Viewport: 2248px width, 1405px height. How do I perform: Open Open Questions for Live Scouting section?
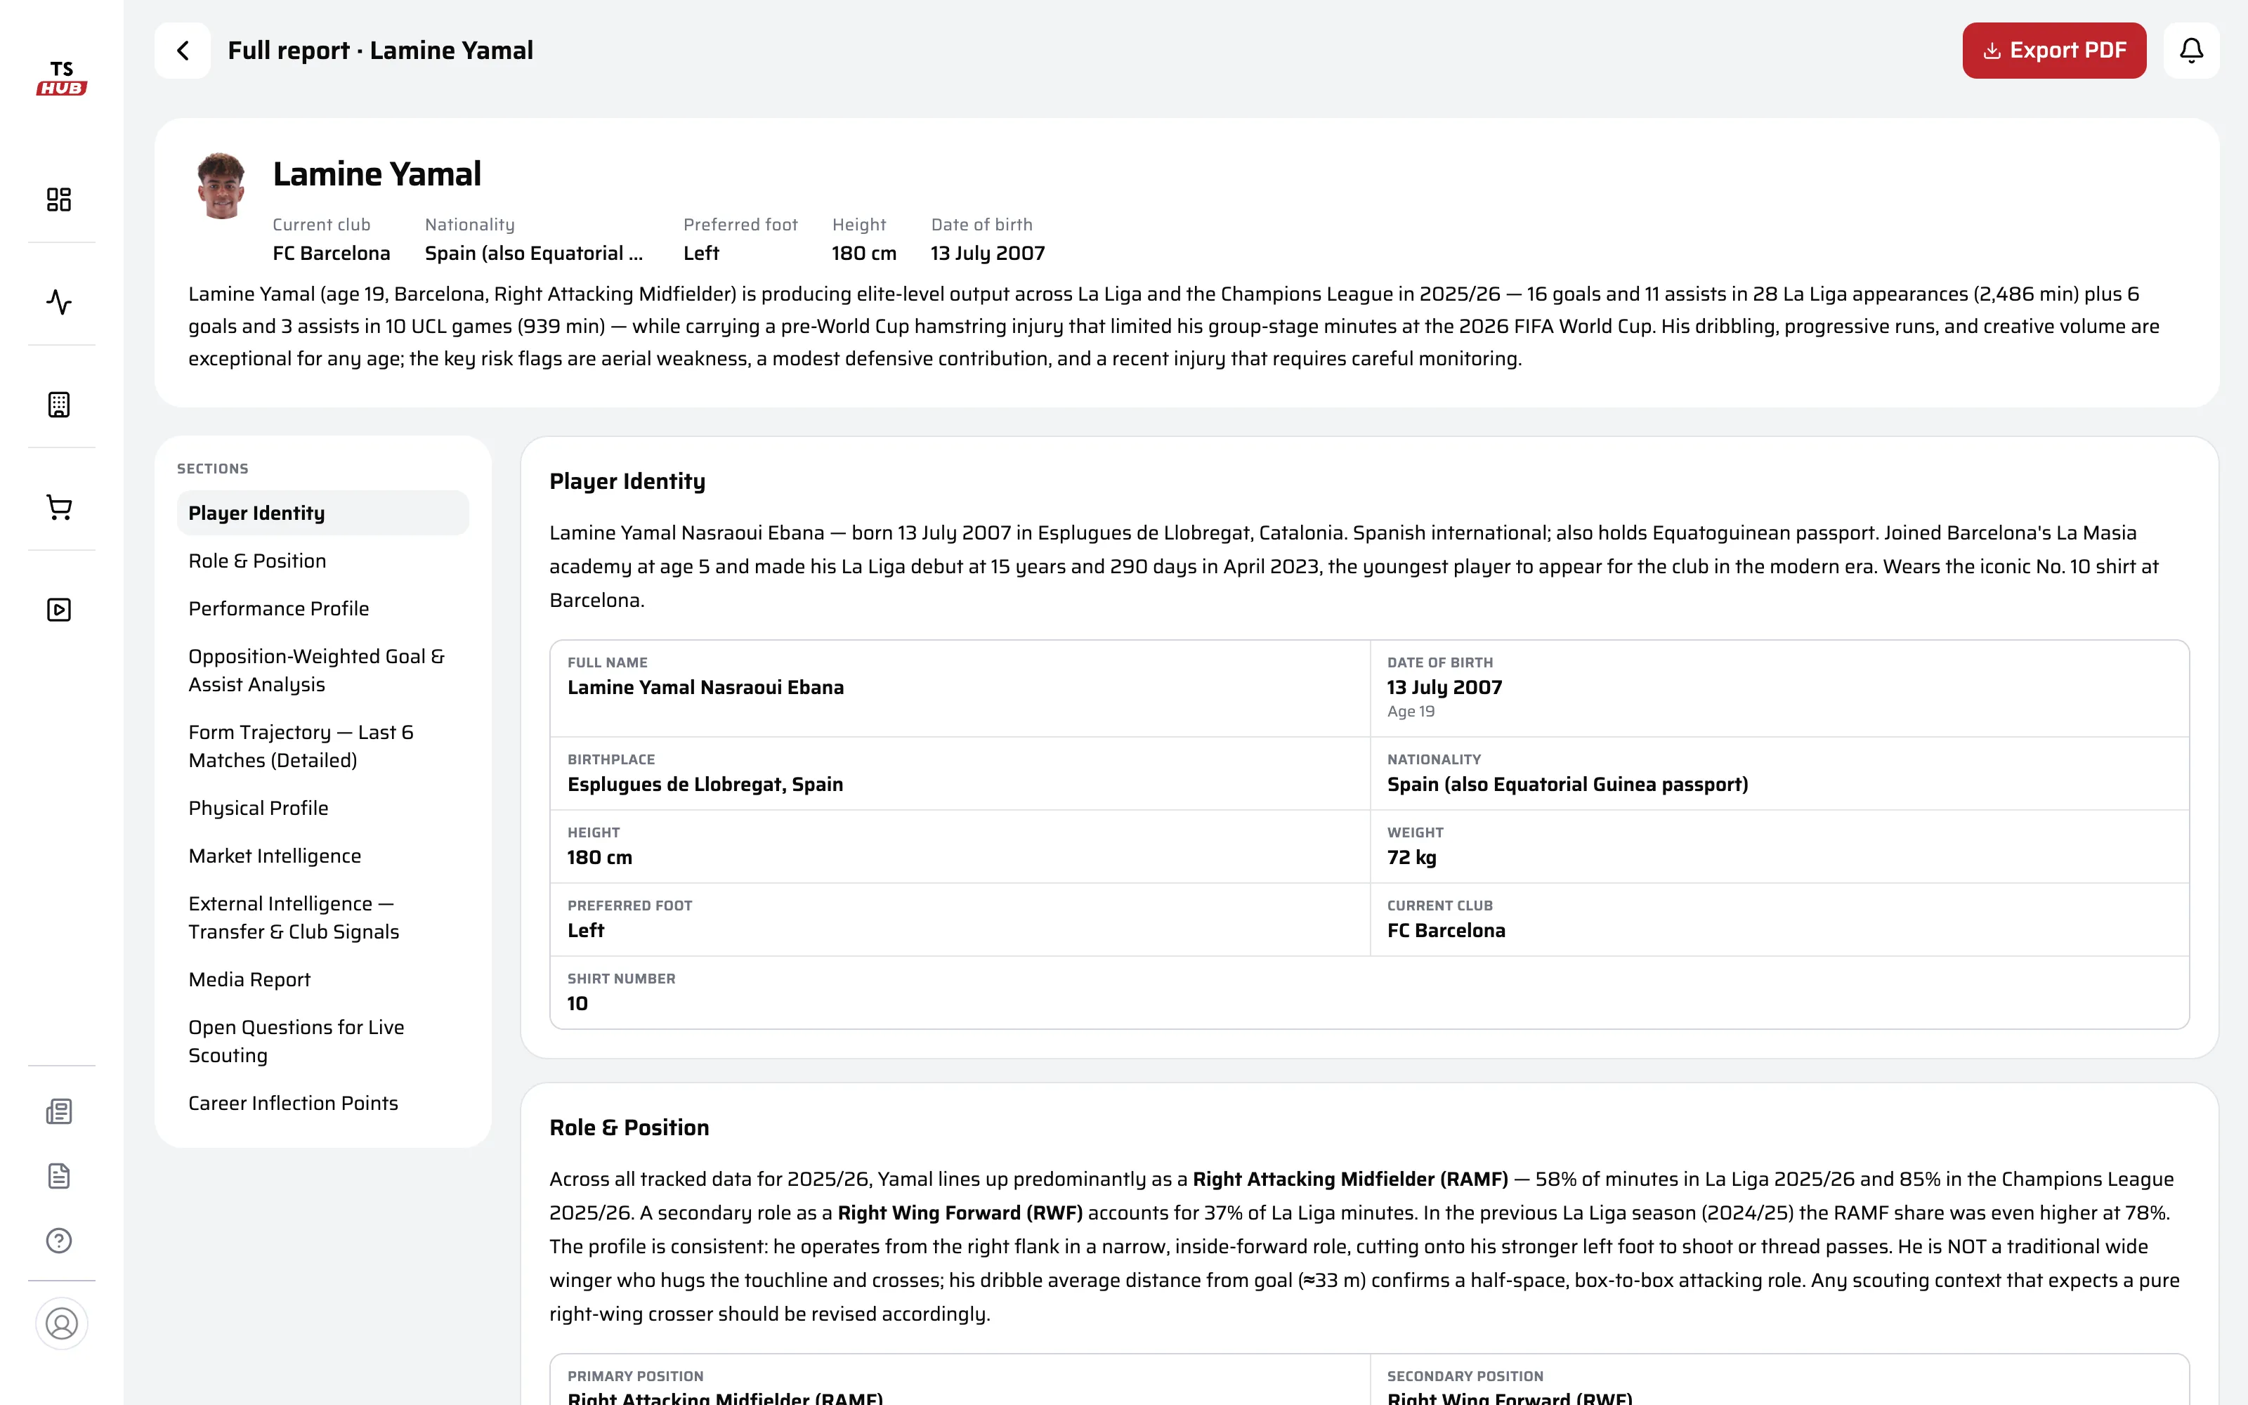click(x=323, y=1040)
